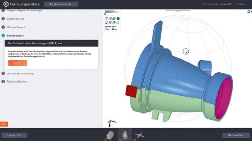Open the Nächste Schritte step
The image size is (252, 141).
17,81
